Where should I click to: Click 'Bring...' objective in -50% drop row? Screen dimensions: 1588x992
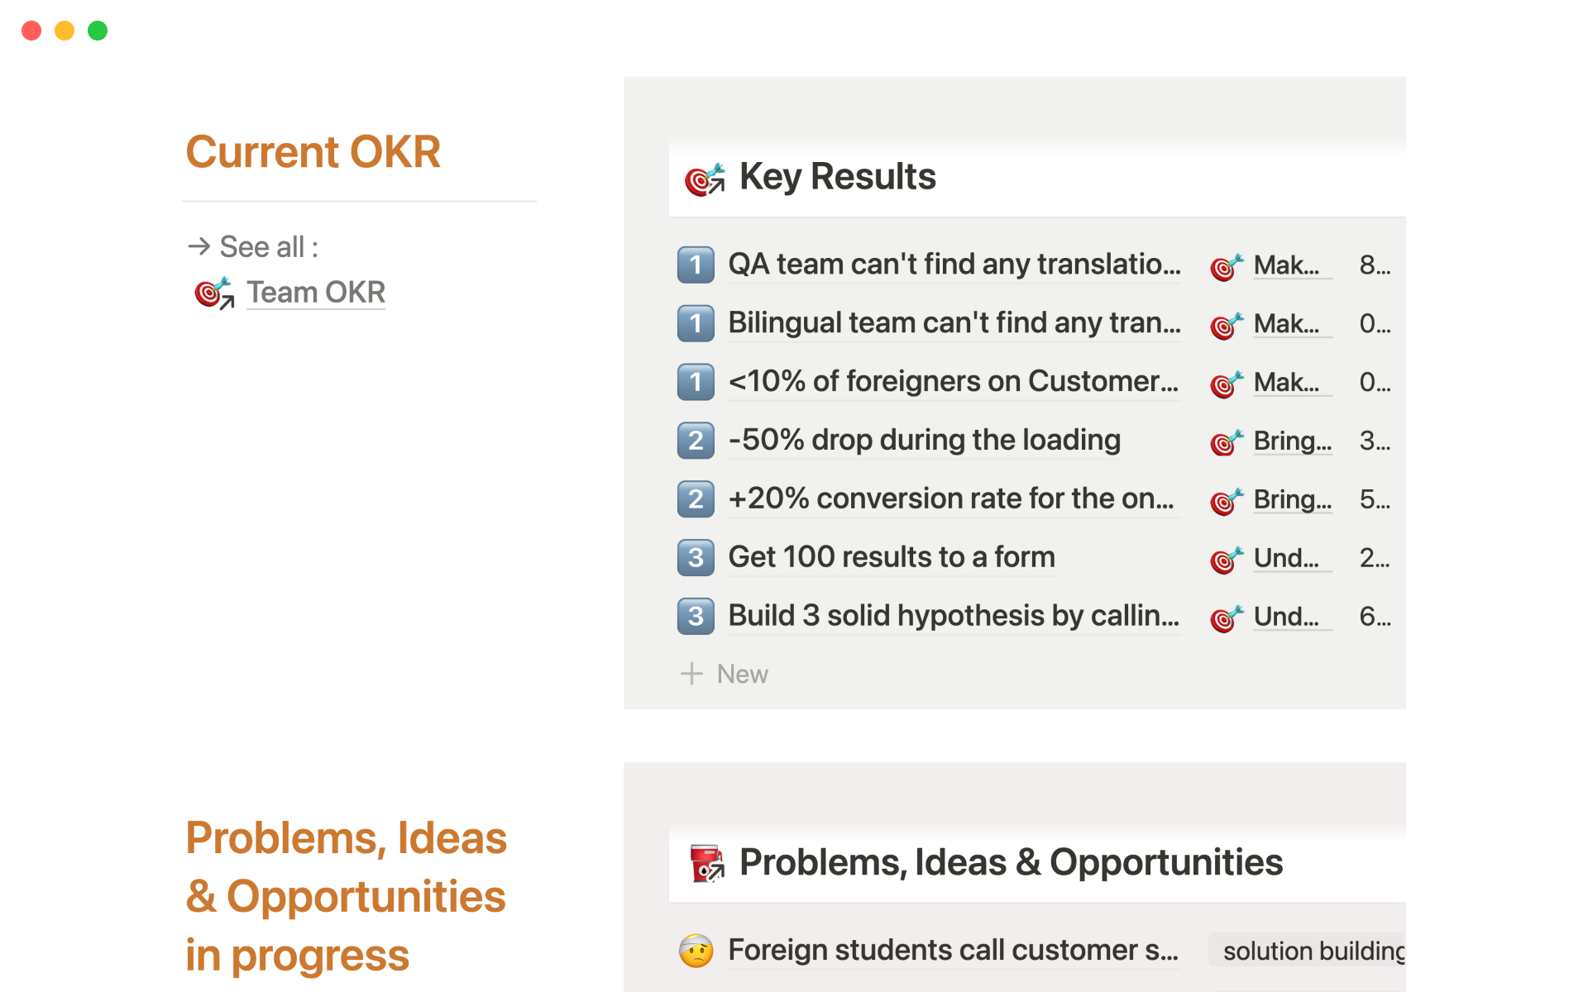pos(1292,441)
